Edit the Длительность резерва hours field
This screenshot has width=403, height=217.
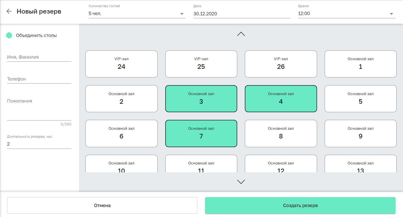point(39,144)
